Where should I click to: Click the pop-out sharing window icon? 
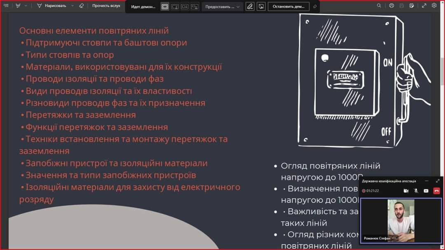[261, 7]
